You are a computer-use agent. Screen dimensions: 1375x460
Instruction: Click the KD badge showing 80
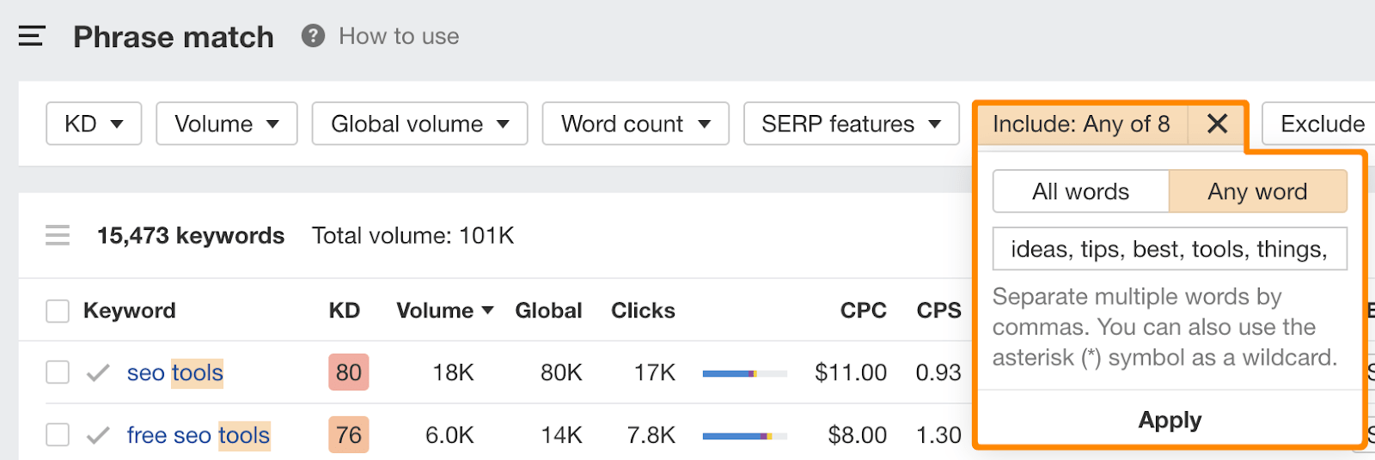348,372
